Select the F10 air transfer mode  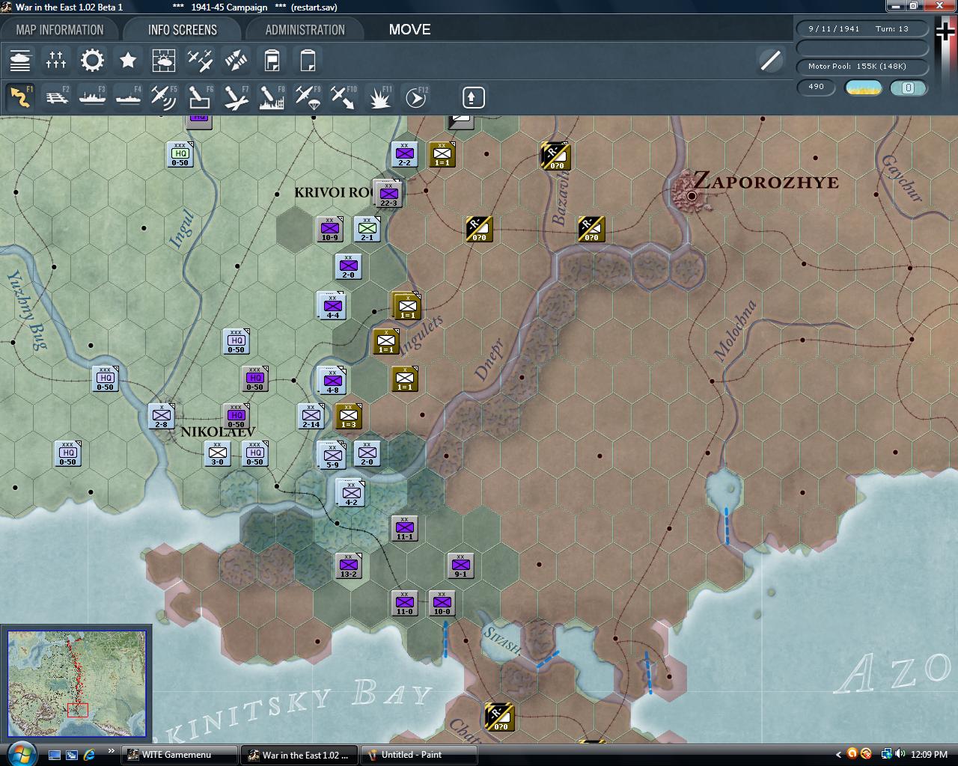(x=344, y=97)
